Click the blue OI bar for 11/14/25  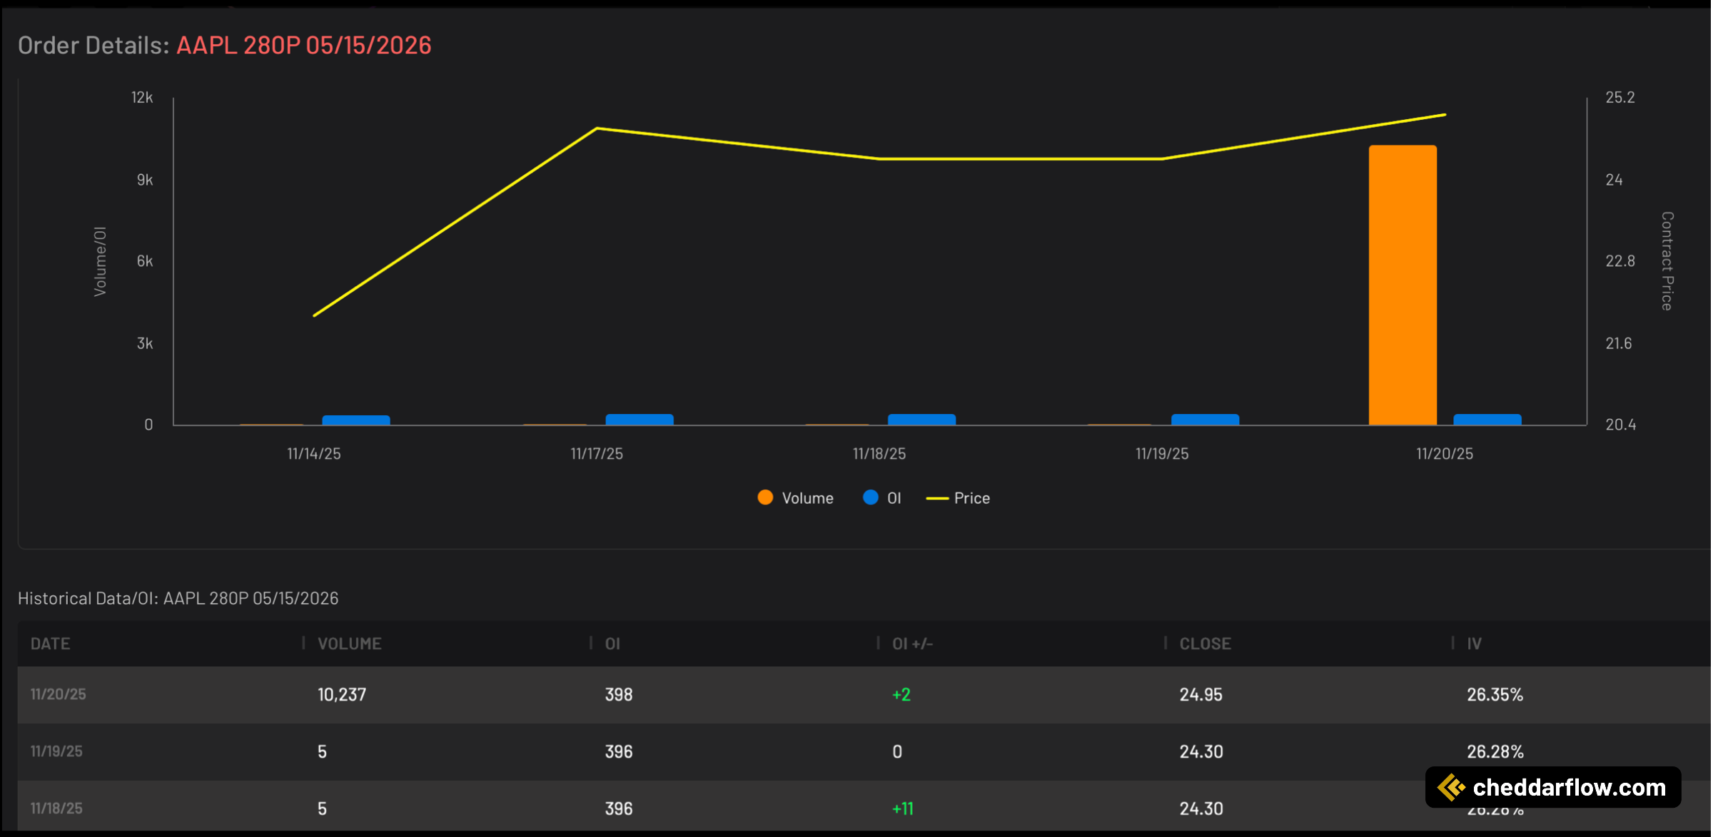pyautogui.click(x=356, y=420)
